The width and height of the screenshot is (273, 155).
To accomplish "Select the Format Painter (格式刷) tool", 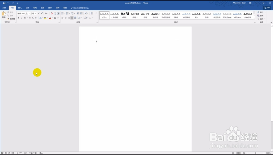I will click(11, 19).
